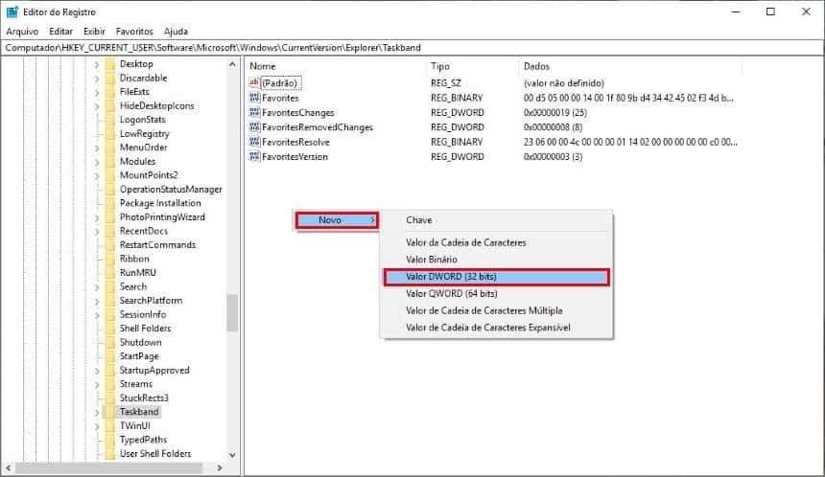Screen dimensions: 825x477
Task: Open the Favoritos menu
Action: click(134, 32)
